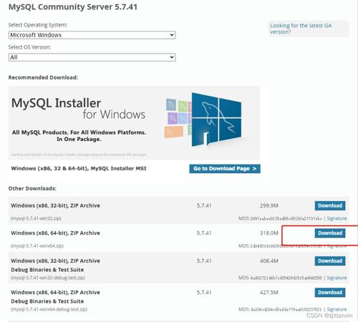358x322 pixels.
Task: Click the 'Recommended Download:' label
Action: point(43,77)
